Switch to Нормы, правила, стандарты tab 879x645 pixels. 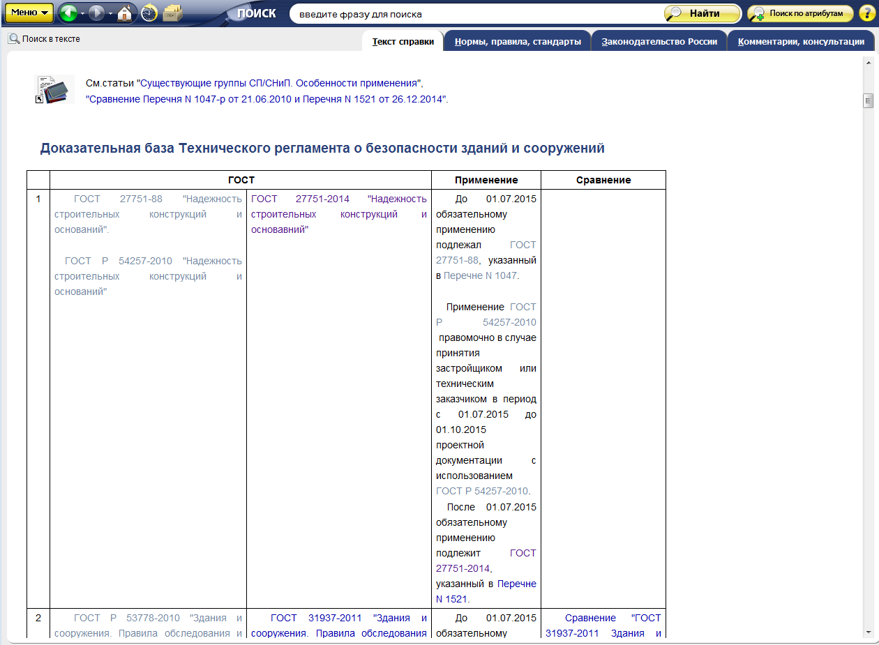pos(518,41)
